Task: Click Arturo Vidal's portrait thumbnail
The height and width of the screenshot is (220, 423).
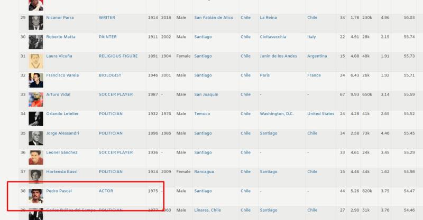Action: pos(36,100)
